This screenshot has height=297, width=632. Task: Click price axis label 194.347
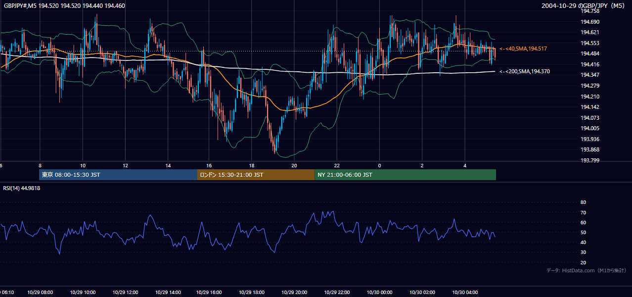click(590, 75)
